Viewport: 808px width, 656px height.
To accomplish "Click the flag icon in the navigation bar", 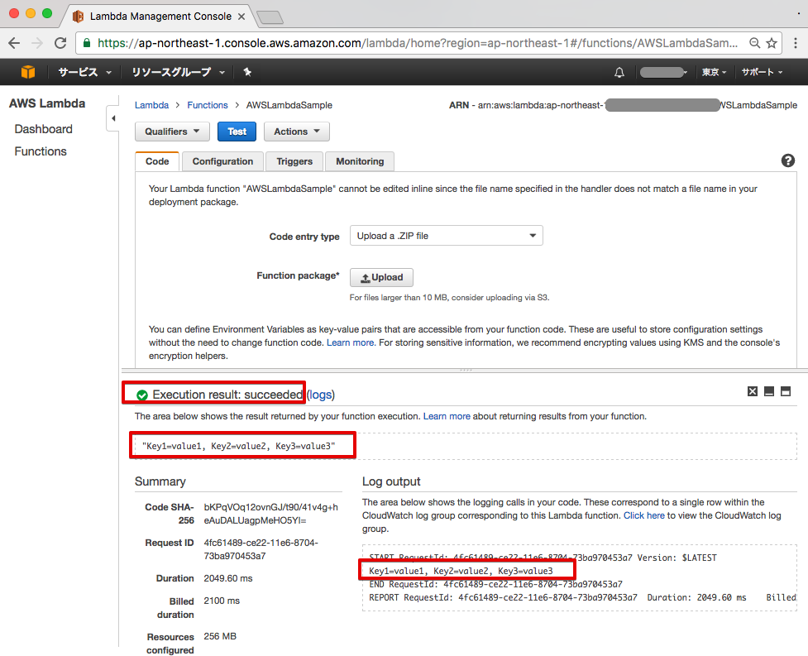I will [246, 72].
